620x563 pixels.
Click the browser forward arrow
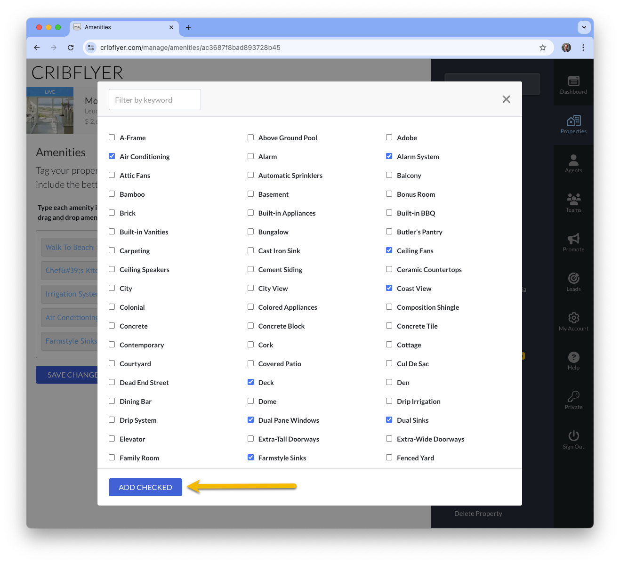coord(54,48)
